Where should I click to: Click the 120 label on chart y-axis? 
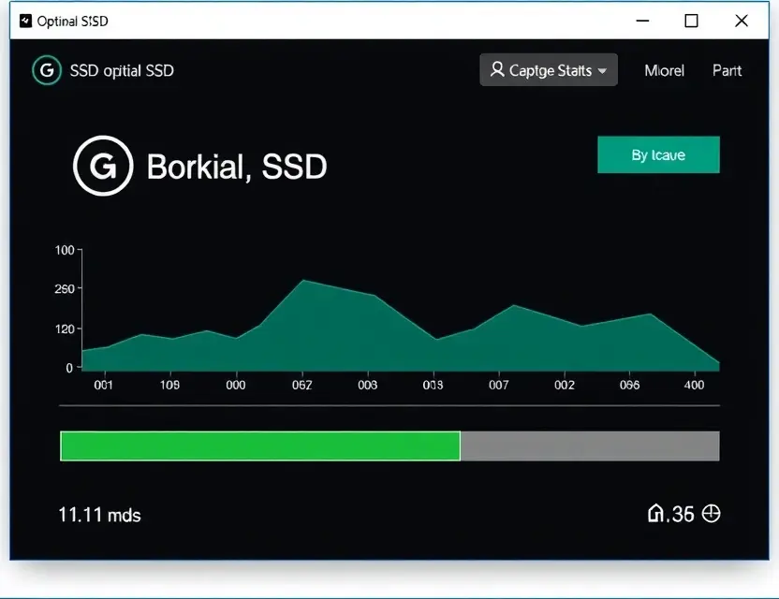pos(65,329)
